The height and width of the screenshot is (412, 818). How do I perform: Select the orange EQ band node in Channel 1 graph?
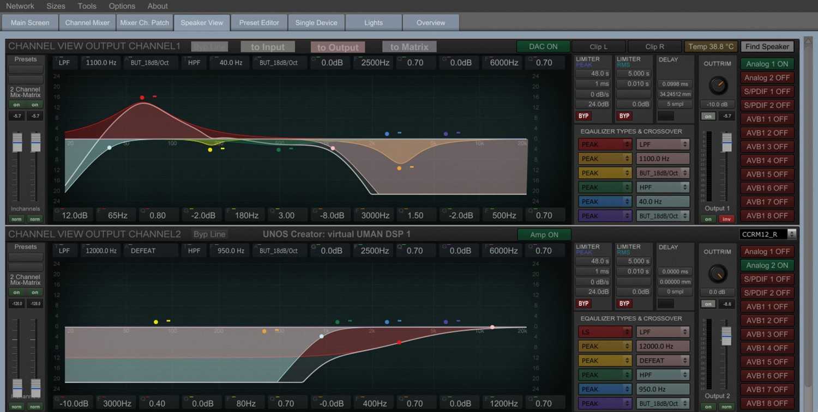(x=399, y=168)
